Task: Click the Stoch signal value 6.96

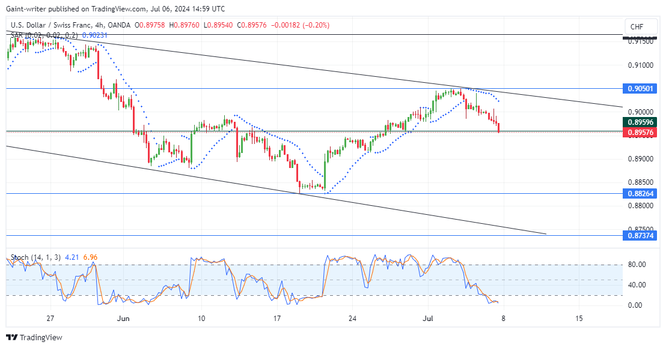Action: [x=91, y=257]
